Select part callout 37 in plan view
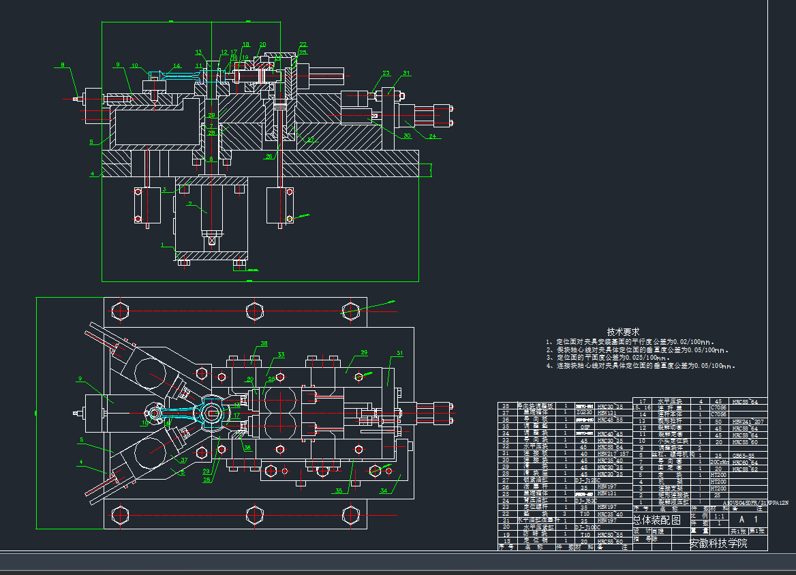 click(183, 460)
